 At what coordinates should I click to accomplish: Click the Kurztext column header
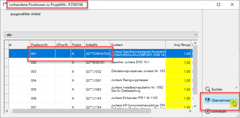pos(138,45)
